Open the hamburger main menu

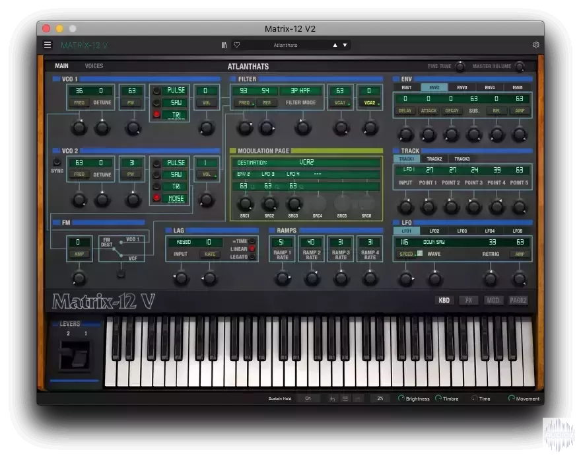point(48,44)
